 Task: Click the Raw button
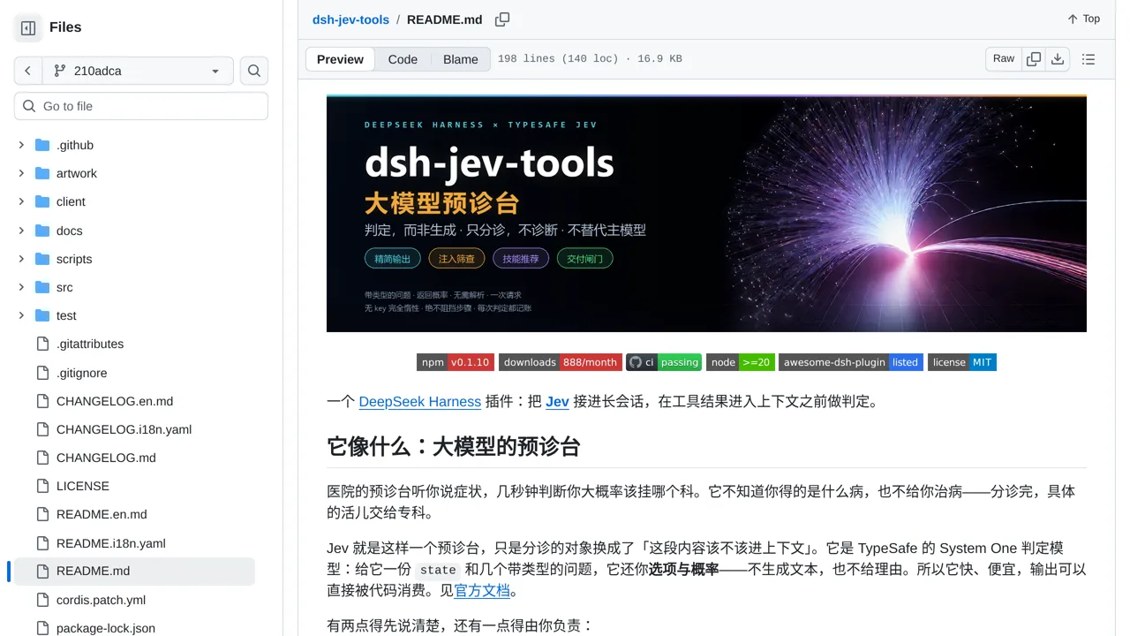[1004, 59]
